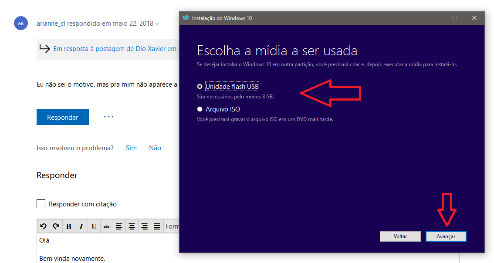Toggle underline formatting in reply editor
494x263 pixels.
tap(94, 226)
